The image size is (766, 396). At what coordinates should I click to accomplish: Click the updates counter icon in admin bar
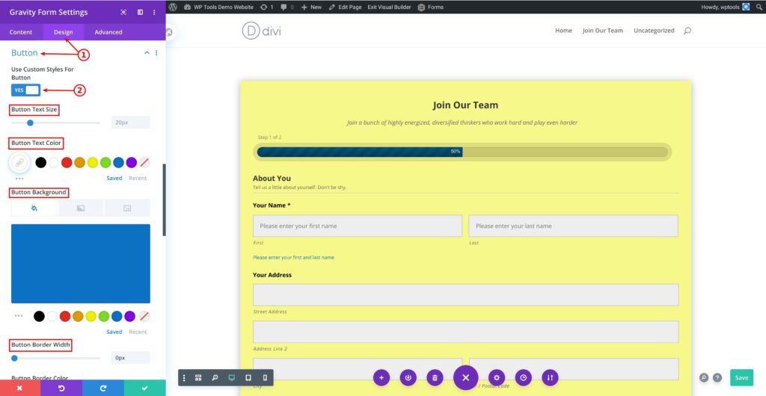(x=267, y=7)
